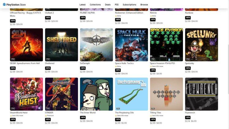The width and height of the screenshot is (229, 129).
Task: Select the Flywrench game thumbnail
Action: click(x=201, y=94)
